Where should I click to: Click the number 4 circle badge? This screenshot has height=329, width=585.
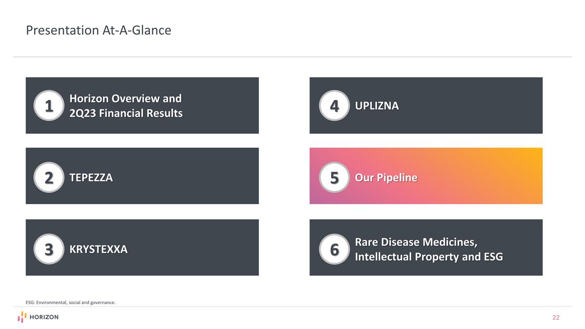(334, 105)
